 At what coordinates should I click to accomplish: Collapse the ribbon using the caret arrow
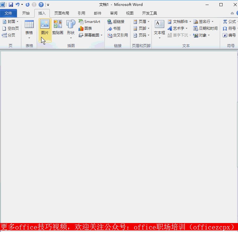232,13
